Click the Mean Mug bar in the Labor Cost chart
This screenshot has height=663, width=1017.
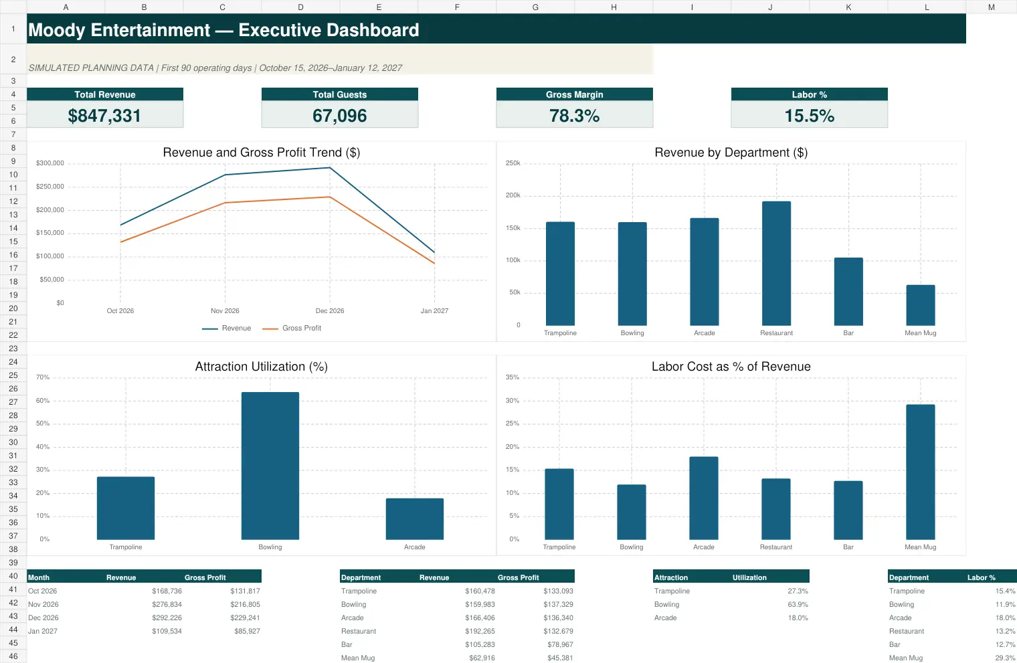[x=921, y=472]
